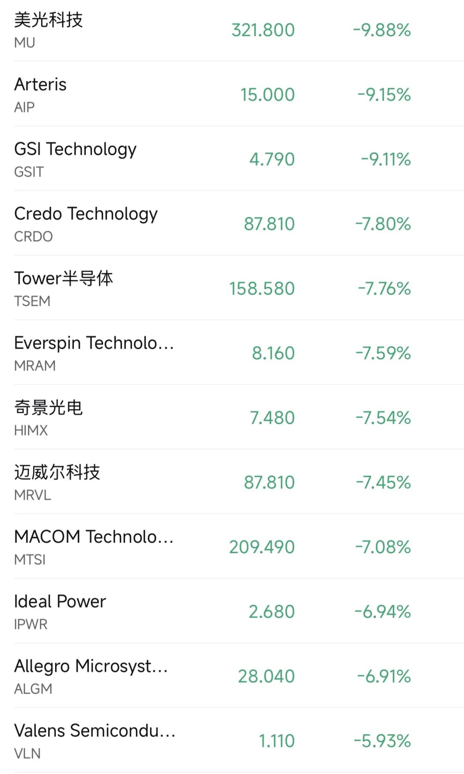Click the 321.800 price for MU
The width and height of the screenshot is (464, 774).
tap(263, 30)
